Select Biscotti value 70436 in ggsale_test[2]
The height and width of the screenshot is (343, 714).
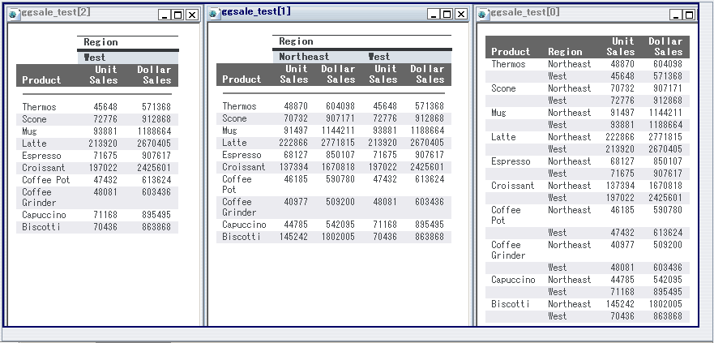[x=105, y=227]
